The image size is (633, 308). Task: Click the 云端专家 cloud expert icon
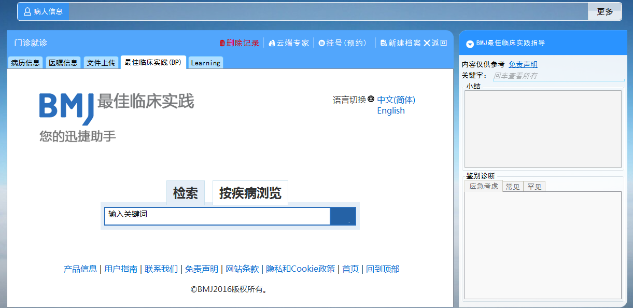[272, 43]
